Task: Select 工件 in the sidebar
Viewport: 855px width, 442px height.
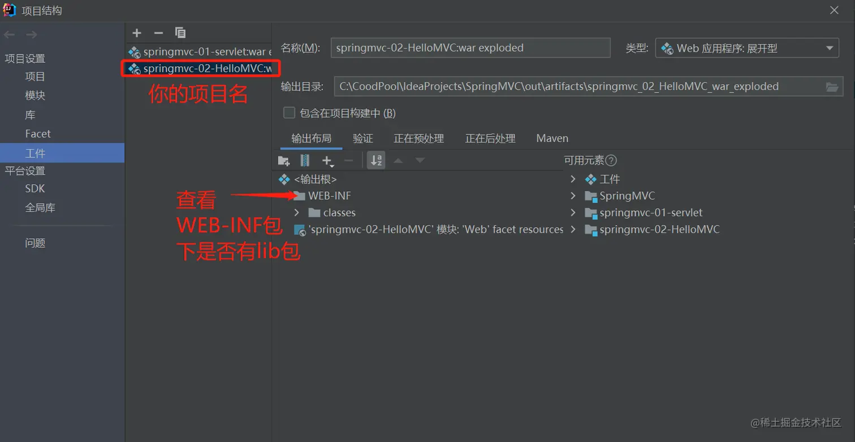Action: tap(62, 153)
